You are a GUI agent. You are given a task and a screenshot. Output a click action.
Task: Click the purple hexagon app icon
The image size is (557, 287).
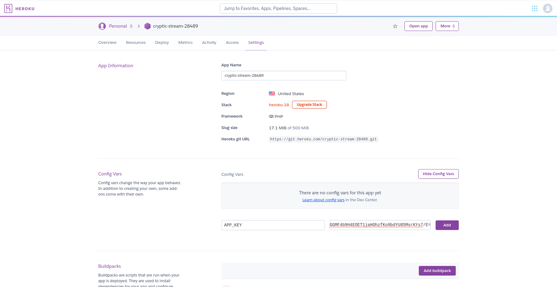click(148, 26)
